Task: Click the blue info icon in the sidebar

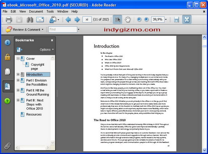Action: (8, 43)
